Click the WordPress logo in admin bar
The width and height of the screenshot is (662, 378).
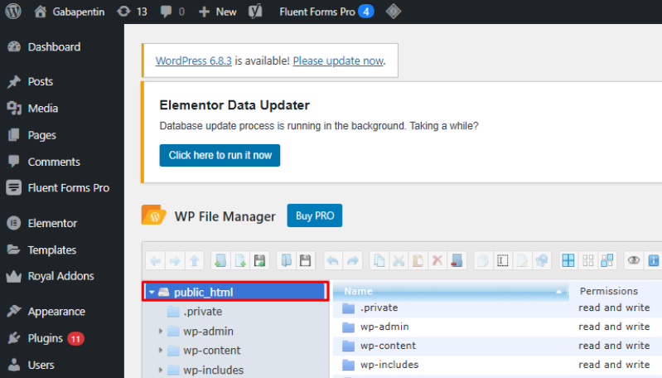coord(13,12)
